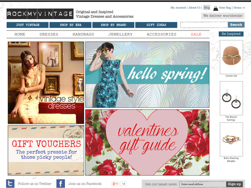Open the Dresses category
This screenshot has height=188, width=251.
[49, 34]
